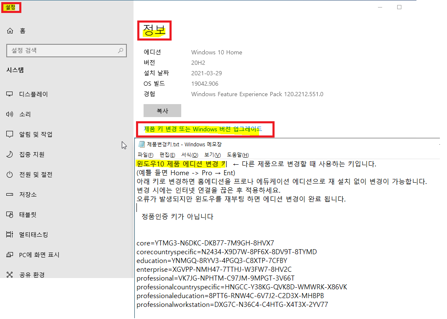Click the education=YNMGQ key line
This screenshot has height=319, width=447.
coord(212,261)
